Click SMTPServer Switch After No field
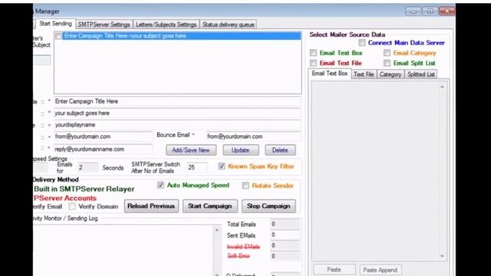The height and width of the screenshot is (276, 491). point(197,167)
